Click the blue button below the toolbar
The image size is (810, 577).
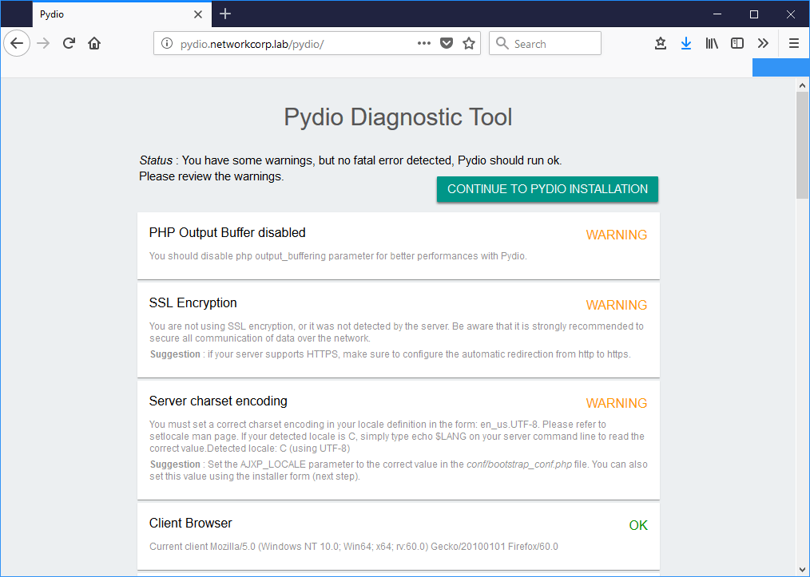click(780, 67)
